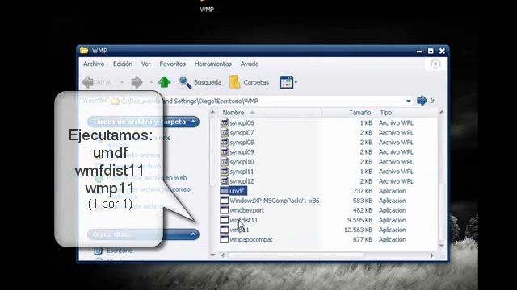Select the wmdbexport application icon
Image resolution: width=517 pixels, height=290 pixels.
click(225, 210)
